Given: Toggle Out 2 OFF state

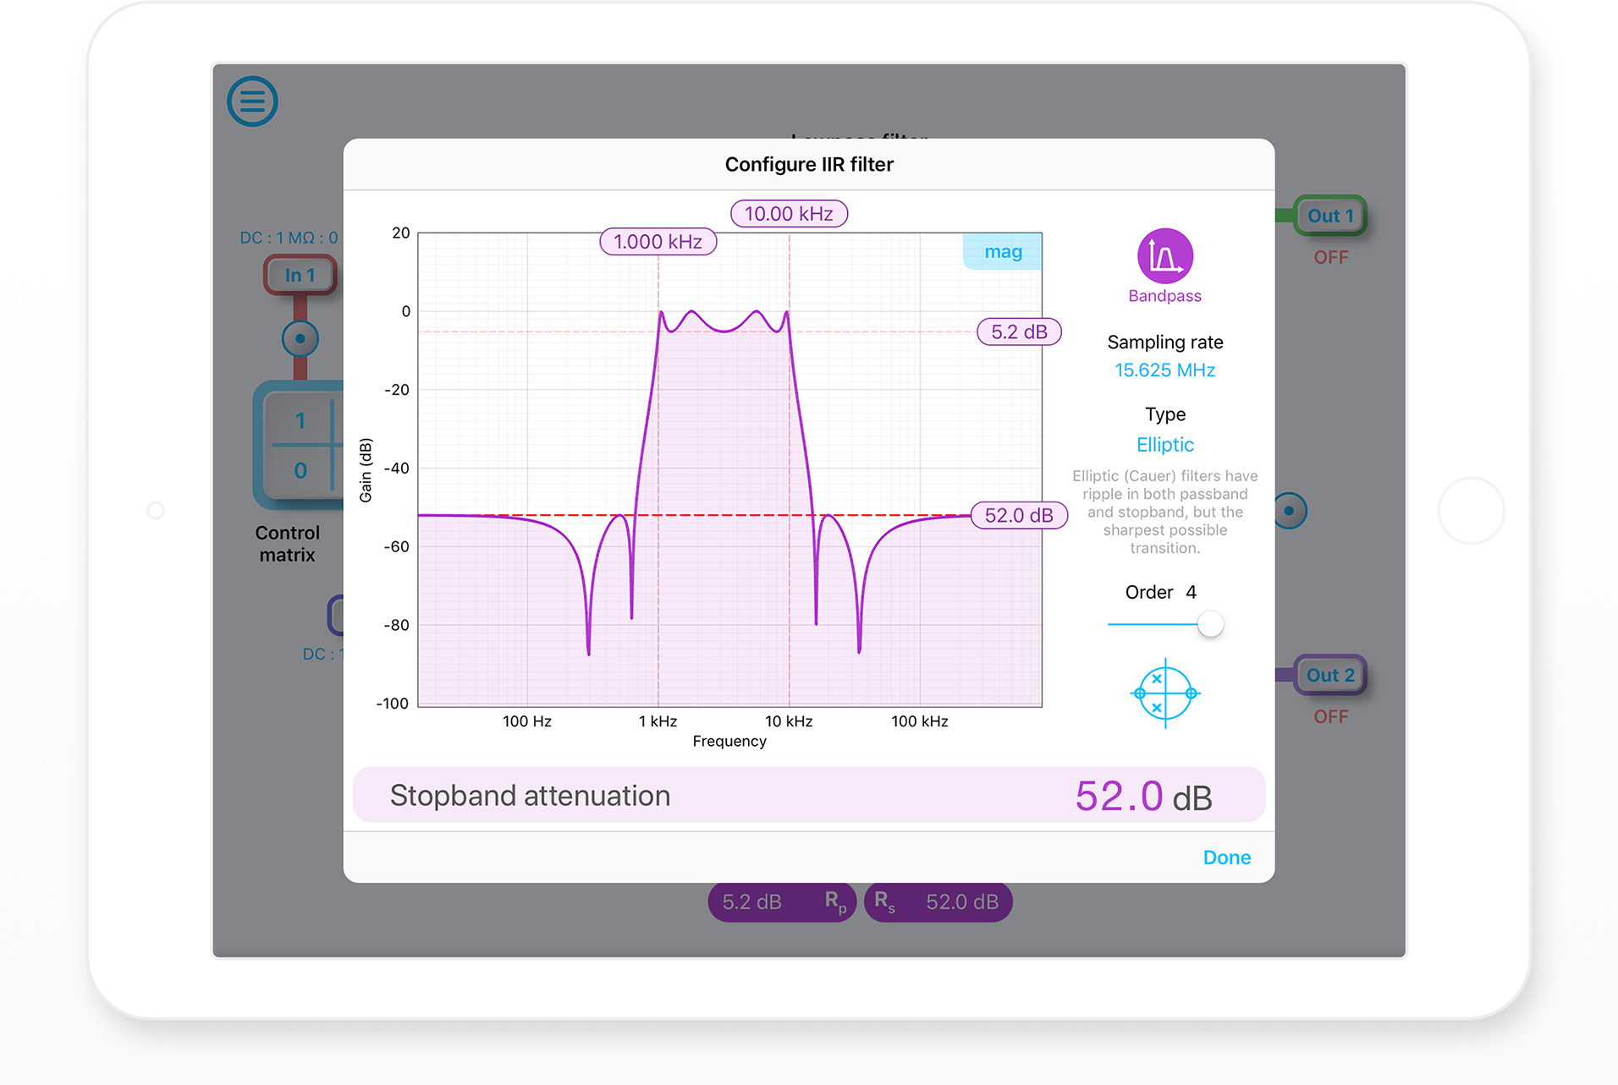Looking at the screenshot, I should (x=1330, y=716).
